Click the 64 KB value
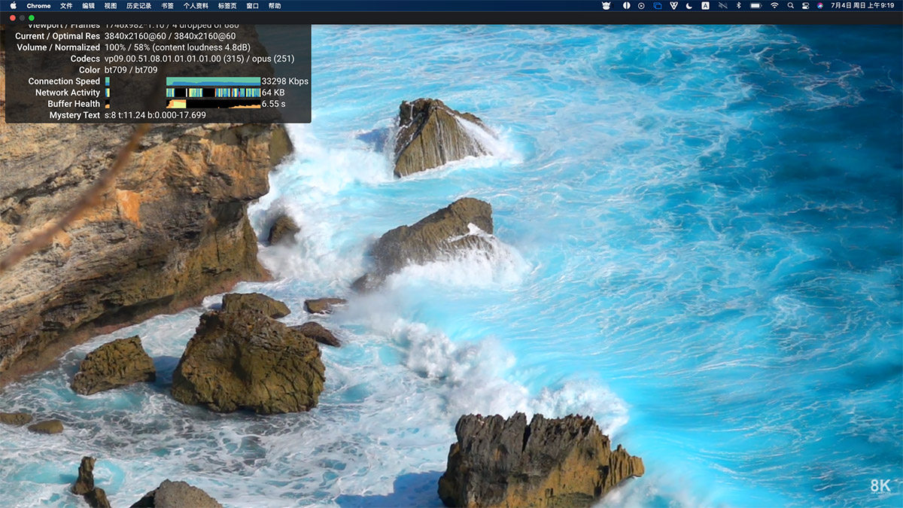The image size is (903, 508). tap(273, 93)
